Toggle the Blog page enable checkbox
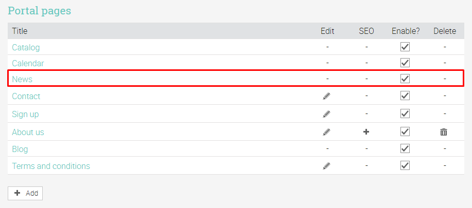 point(405,149)
